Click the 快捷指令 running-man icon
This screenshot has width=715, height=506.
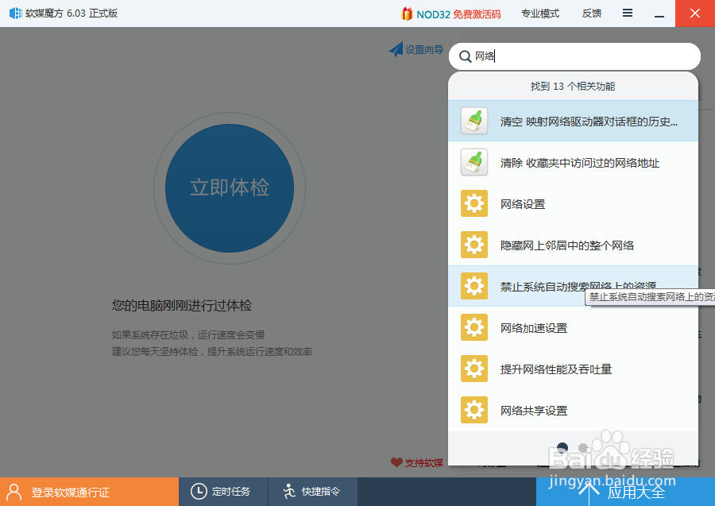288,492
